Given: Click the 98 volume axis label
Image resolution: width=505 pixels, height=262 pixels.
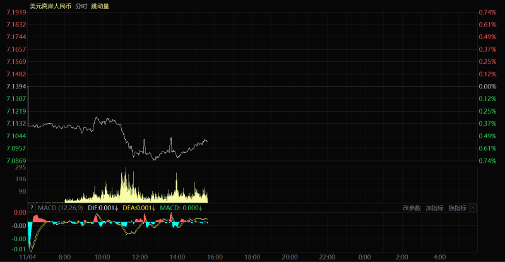Looking at the screenshot, I should coord(22,191).
